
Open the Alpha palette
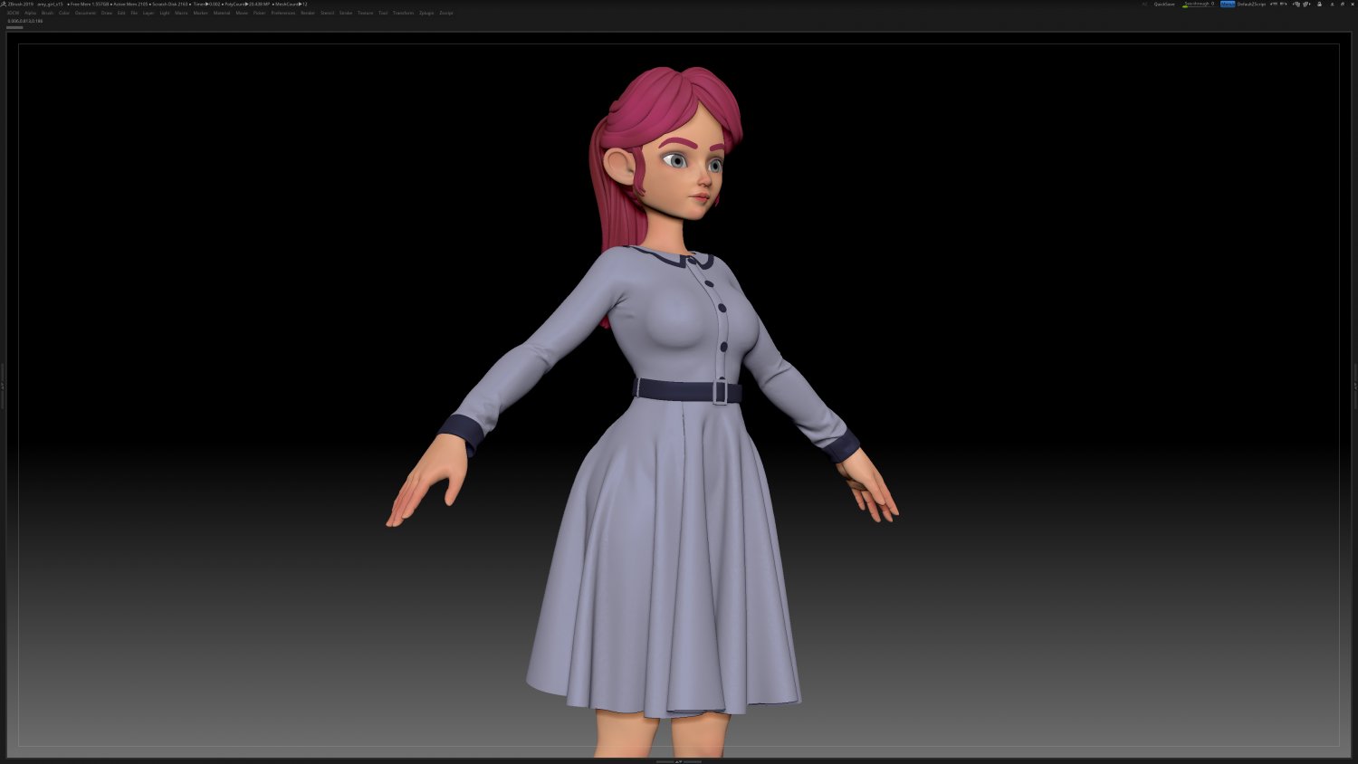pos(31,13)
